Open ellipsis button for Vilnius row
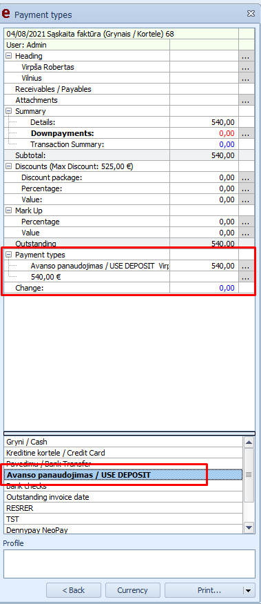This screenshot has height=604, width=261. pos(246,78)
